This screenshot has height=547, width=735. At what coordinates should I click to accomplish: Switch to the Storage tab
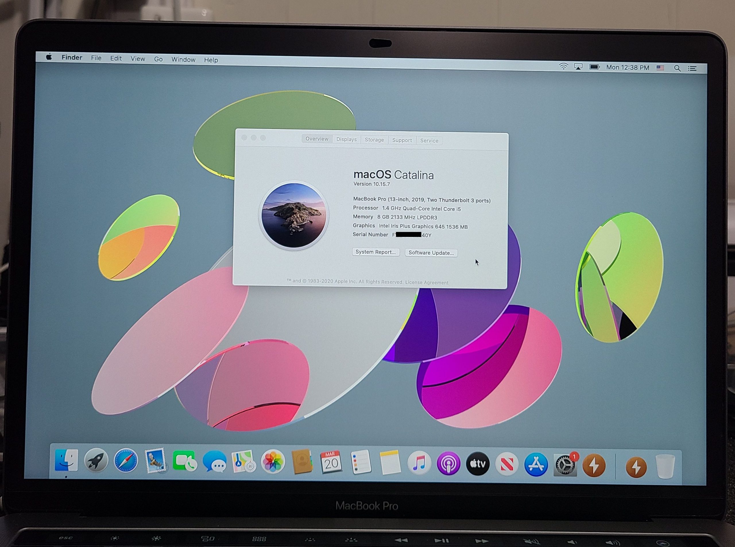374,140
